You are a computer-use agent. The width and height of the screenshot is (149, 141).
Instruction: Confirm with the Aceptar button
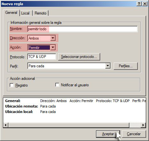pos(108,134)
